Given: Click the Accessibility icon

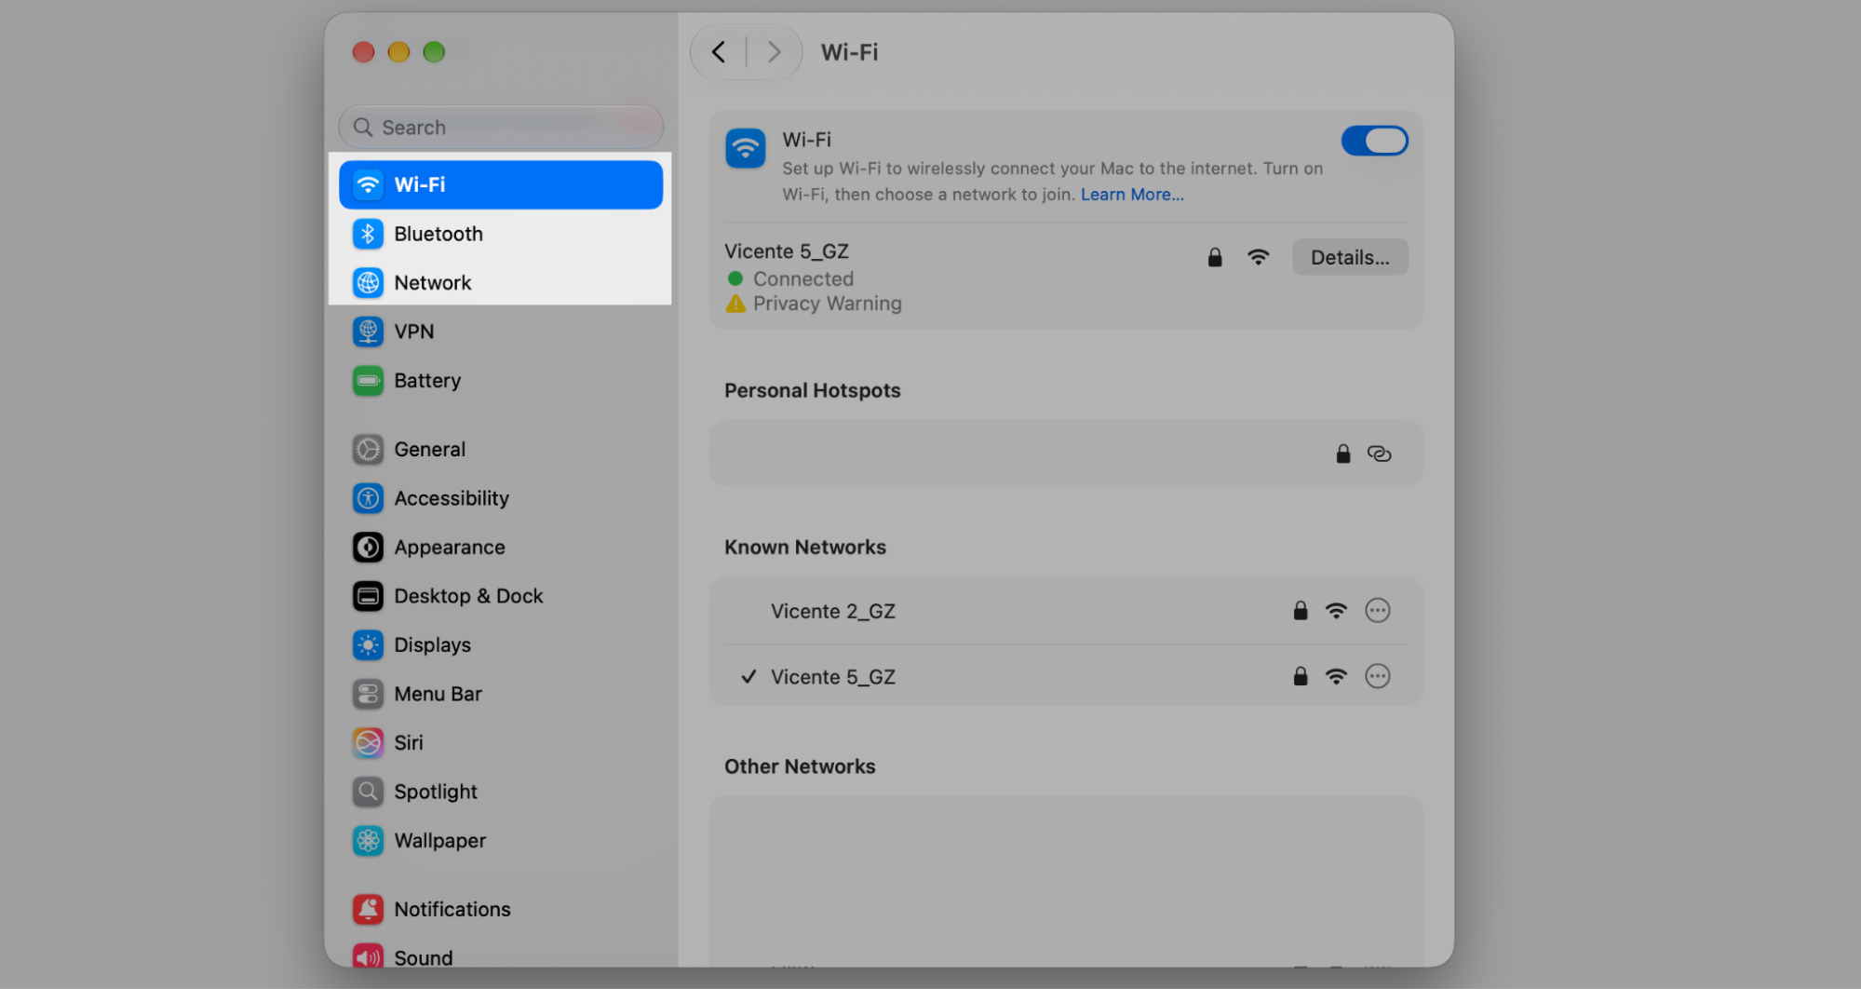Looking at the screenshot, I should click(368, 498).
